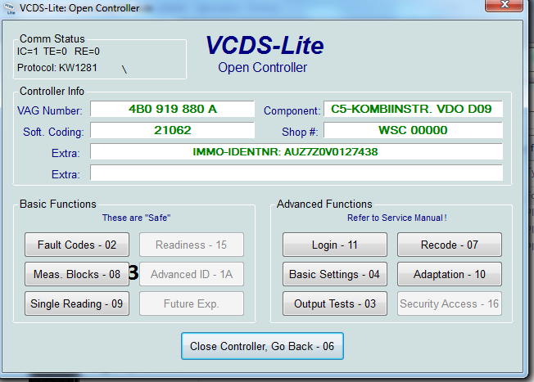
Task: Click the VCDS-Lite title bar icon
Action: (x=11, y=8)
